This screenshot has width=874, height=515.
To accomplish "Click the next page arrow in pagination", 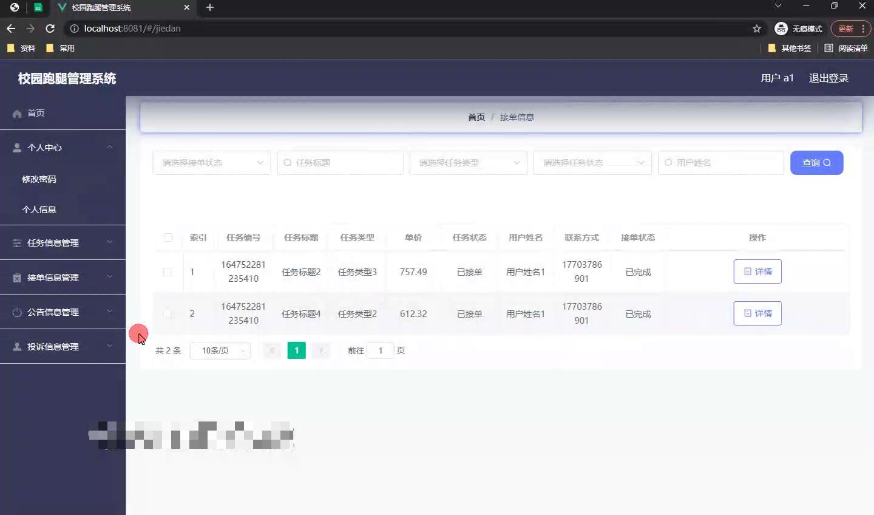I will [x=320, y=350].
